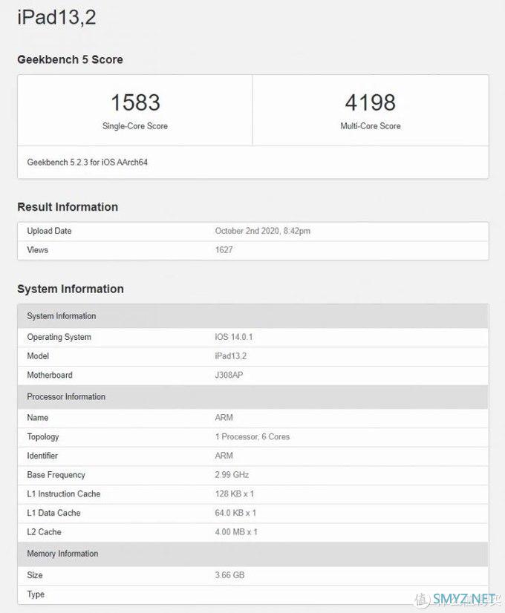Click the L1 Data Cache label

(x=53, y=513)
